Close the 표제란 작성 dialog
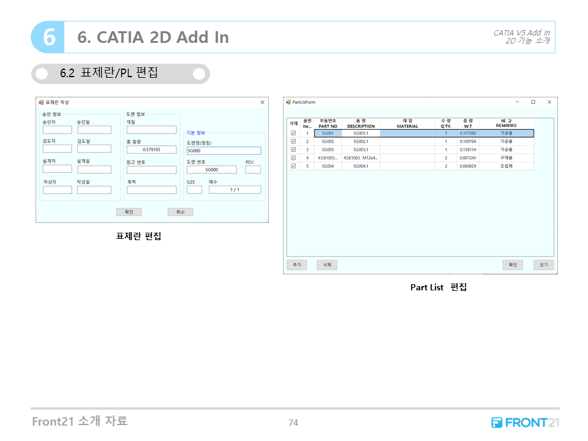 [x=263, y=102]
